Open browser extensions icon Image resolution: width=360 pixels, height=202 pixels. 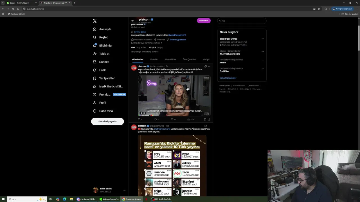pos(326,9)
